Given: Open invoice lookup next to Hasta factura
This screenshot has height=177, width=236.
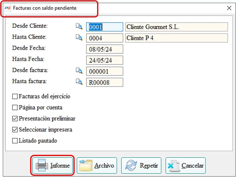Looking at the screenshot, I should 79,82.
